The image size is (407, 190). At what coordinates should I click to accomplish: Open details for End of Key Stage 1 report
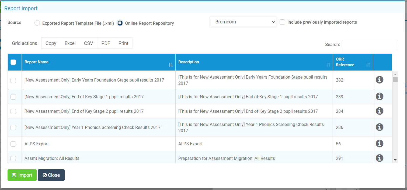click(380, 96)
